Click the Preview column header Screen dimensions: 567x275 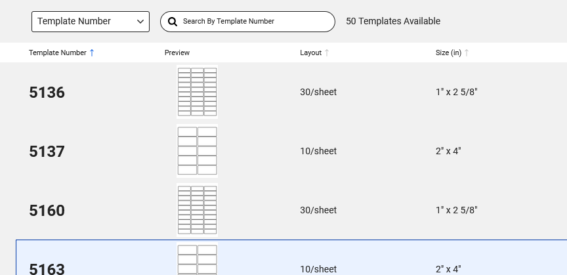[177, 53]
